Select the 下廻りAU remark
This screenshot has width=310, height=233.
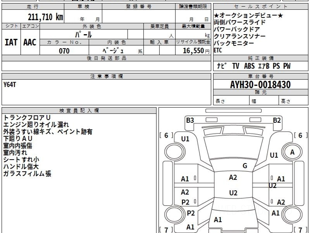[18, 139]
